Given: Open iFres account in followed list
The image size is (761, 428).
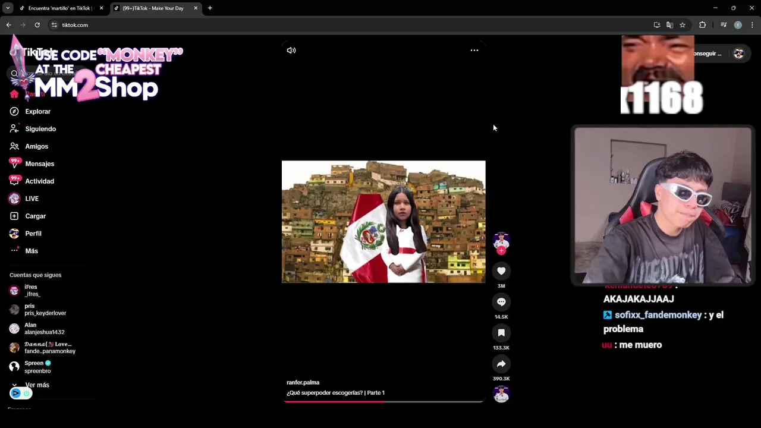Looking at the screenshot, I should click(33, 291).
